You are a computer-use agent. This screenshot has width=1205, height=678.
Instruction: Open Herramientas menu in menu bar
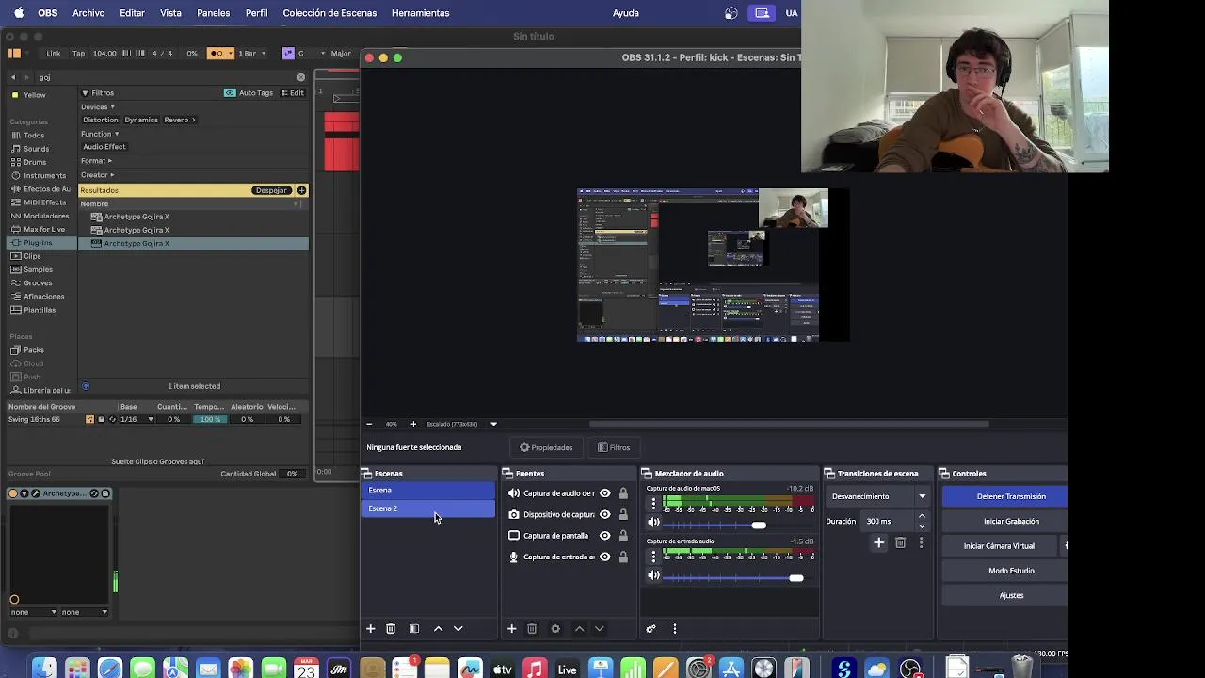pyautogui.click(x=420, y=13)
